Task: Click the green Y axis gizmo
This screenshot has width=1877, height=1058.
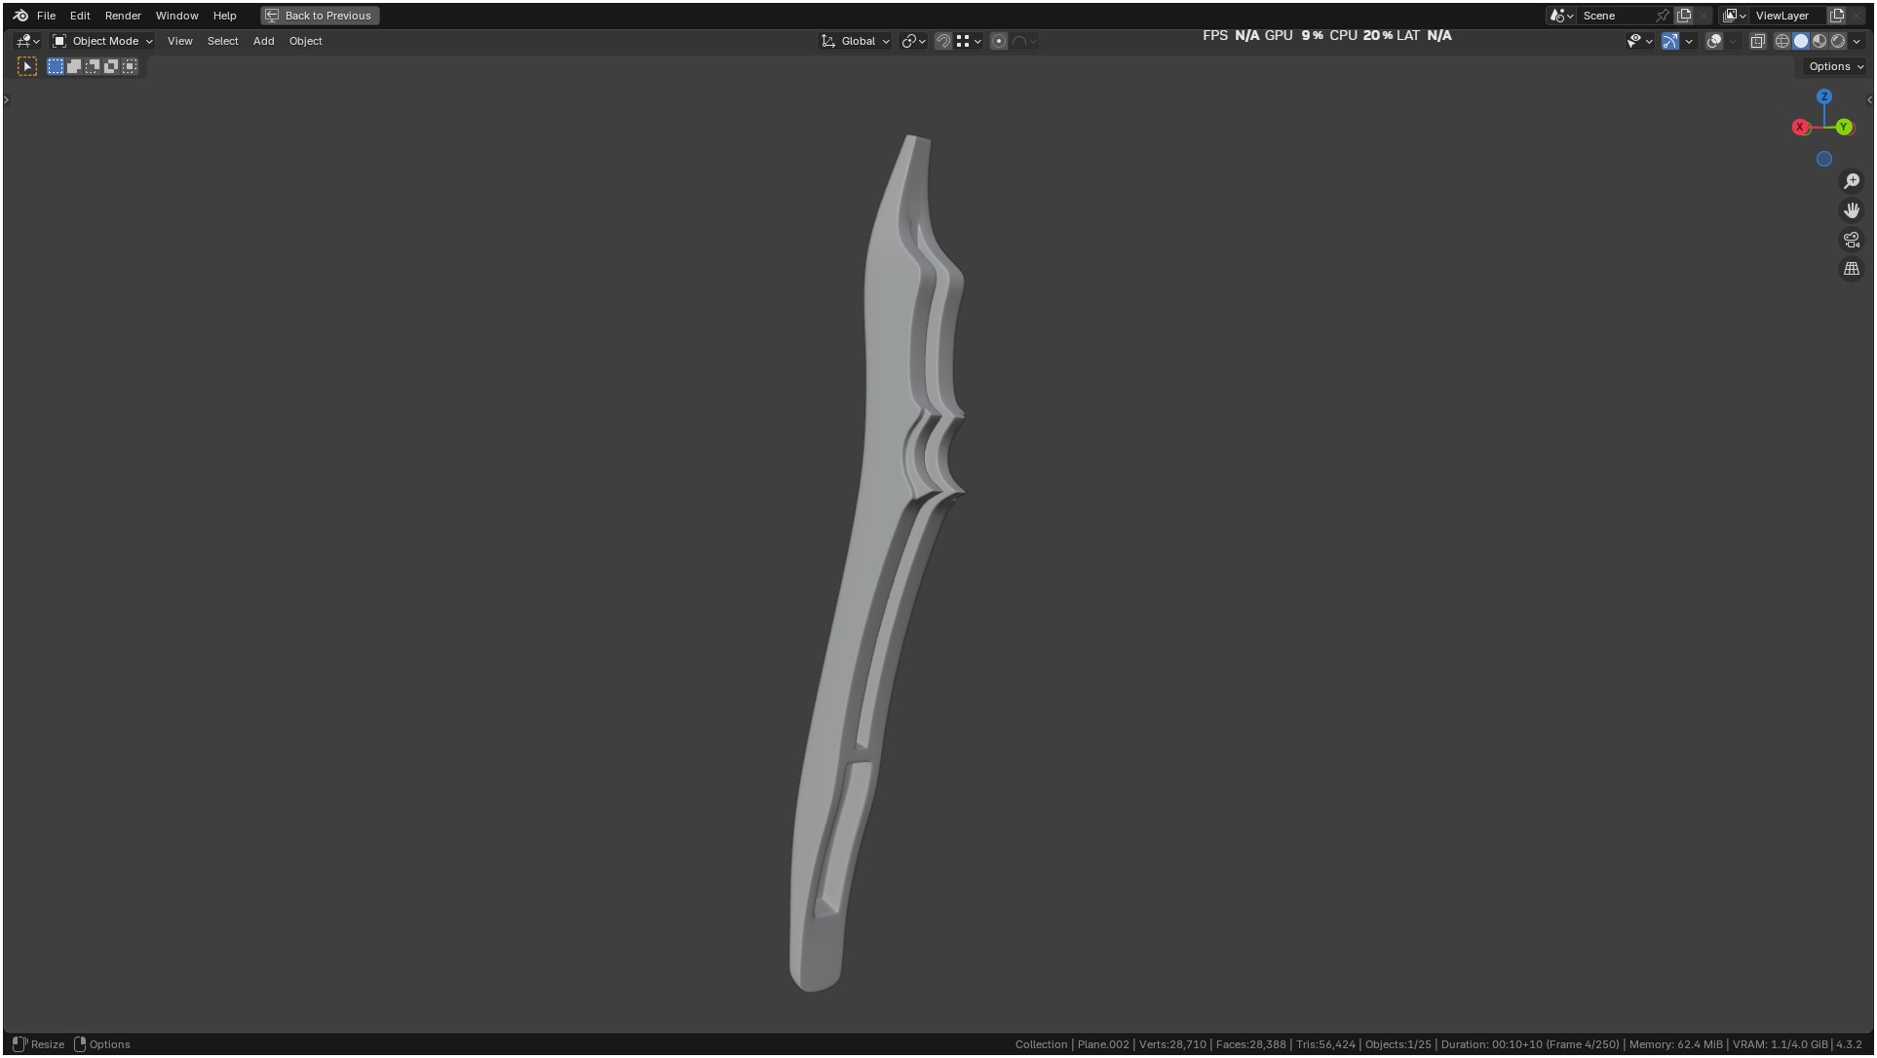Action: [x=1843, y=127]
